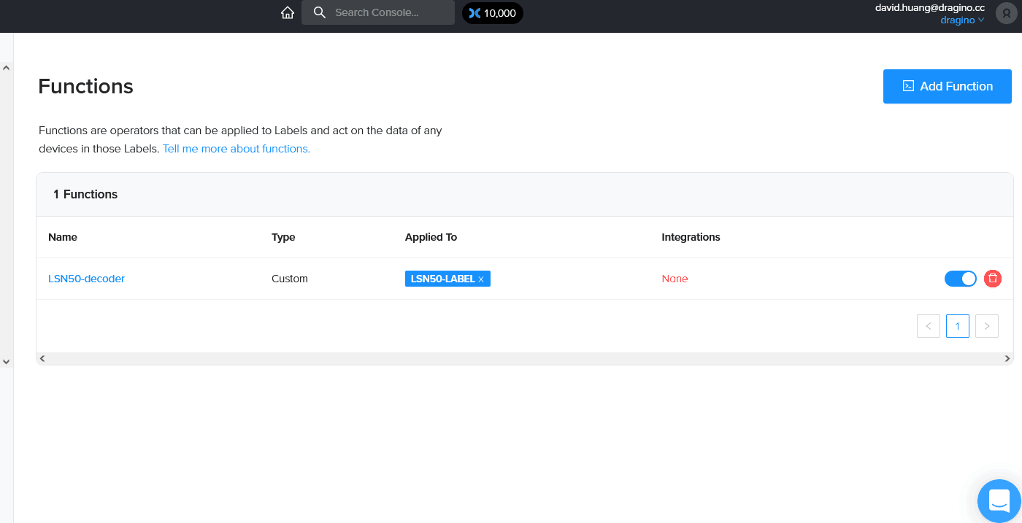
Task: Delete the LSN50-decoder function
Action: pyautogui.click(x=993, y=279)
